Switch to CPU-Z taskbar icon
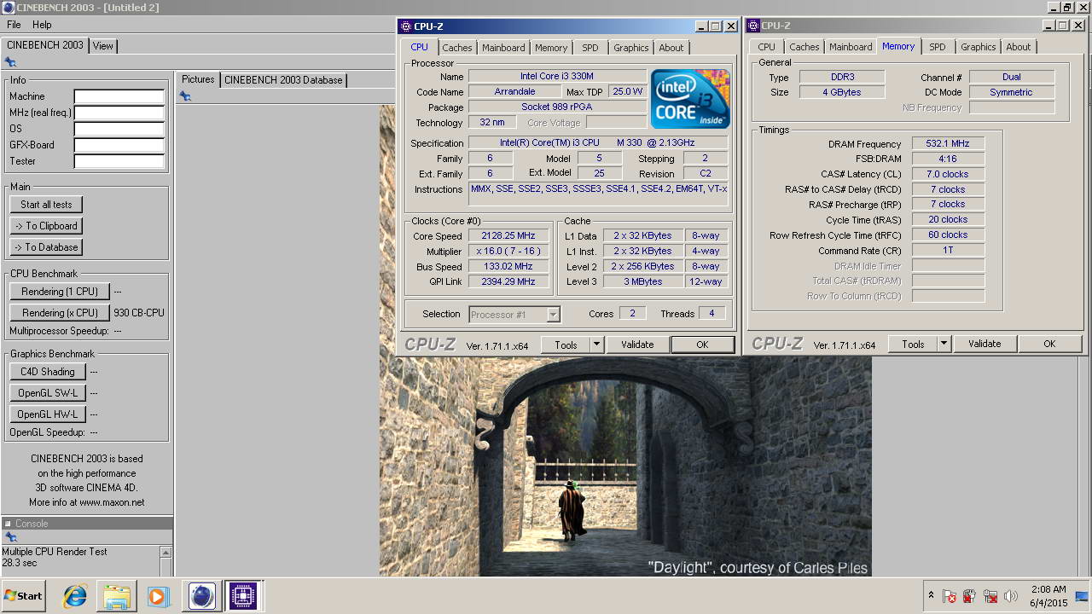1092x614 pixels. (243, 596)
